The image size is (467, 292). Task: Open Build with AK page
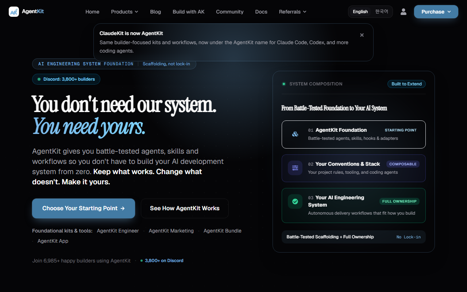[x=189, y=12]
